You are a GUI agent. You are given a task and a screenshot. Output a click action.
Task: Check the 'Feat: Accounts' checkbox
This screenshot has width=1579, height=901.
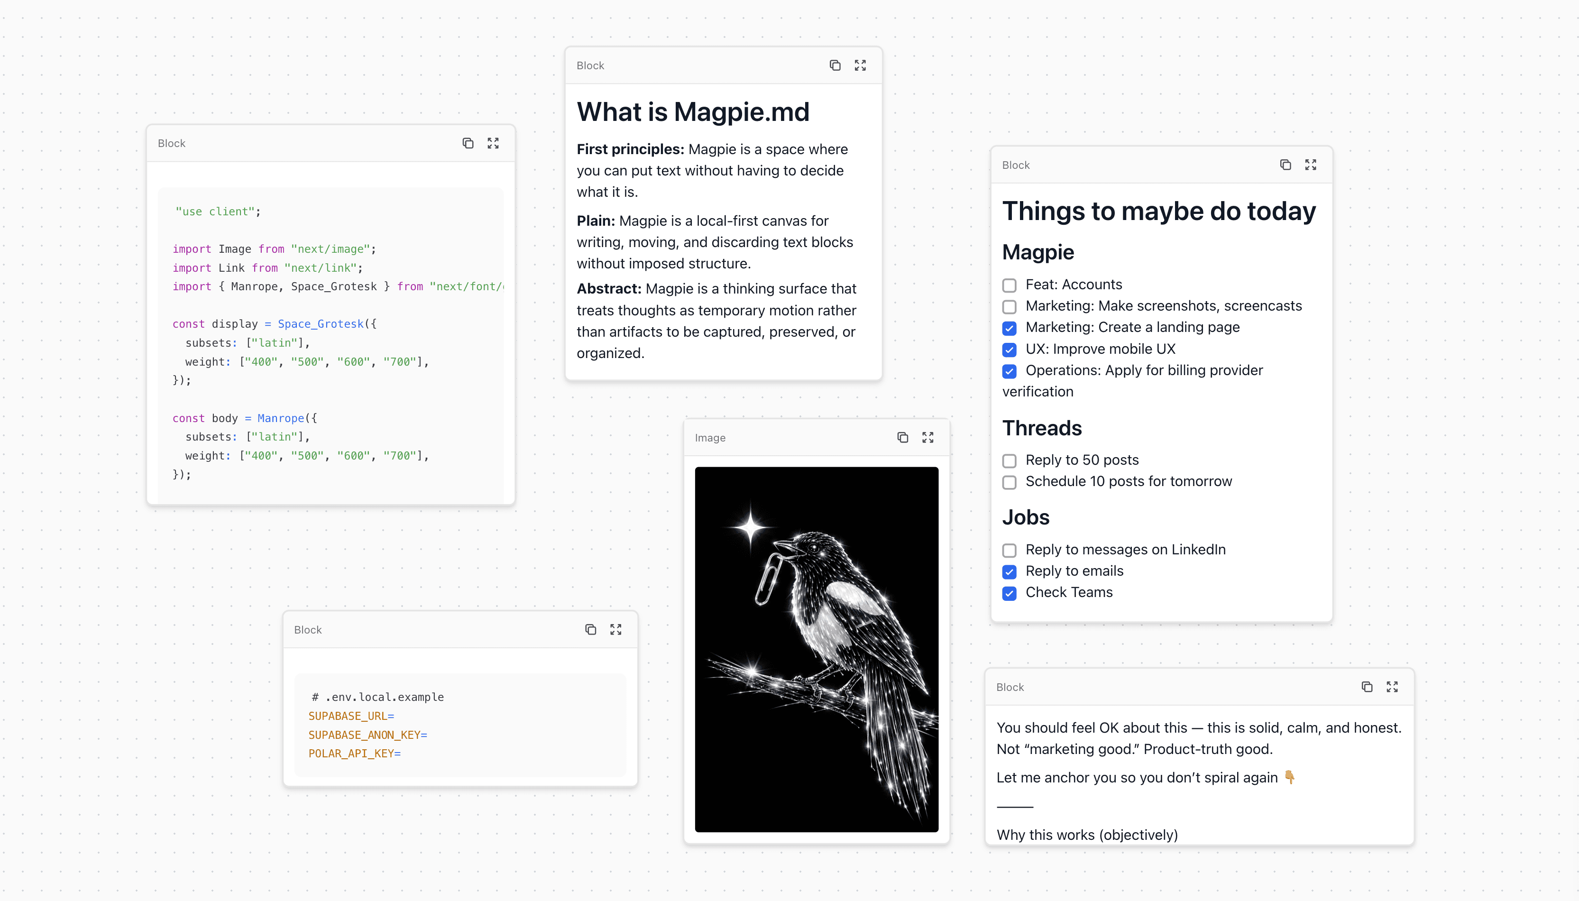[1009, 285]
